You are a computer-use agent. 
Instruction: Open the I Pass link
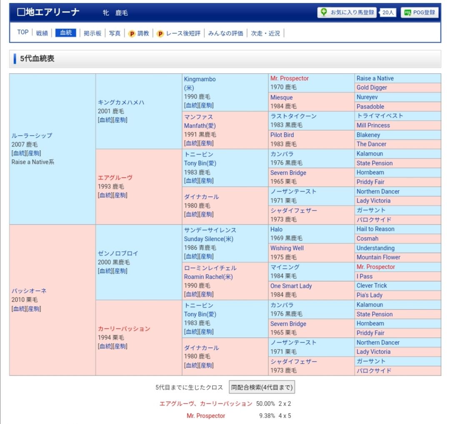click(365, 276)
